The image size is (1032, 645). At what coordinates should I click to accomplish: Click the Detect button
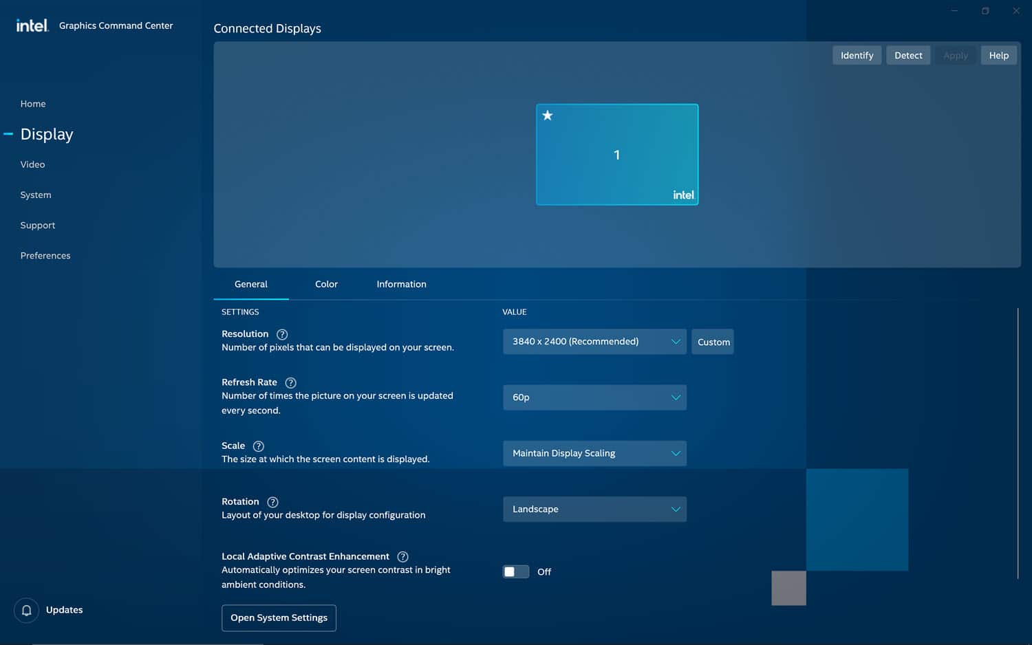pyautogui.click(x=908, y=56)
